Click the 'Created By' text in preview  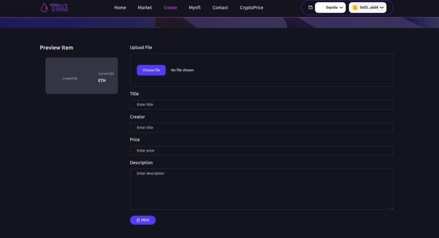tap(70, 78)
